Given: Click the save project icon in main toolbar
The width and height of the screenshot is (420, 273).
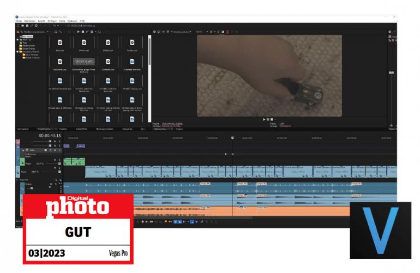Looking at the screenshot, I should coord(27,25).
